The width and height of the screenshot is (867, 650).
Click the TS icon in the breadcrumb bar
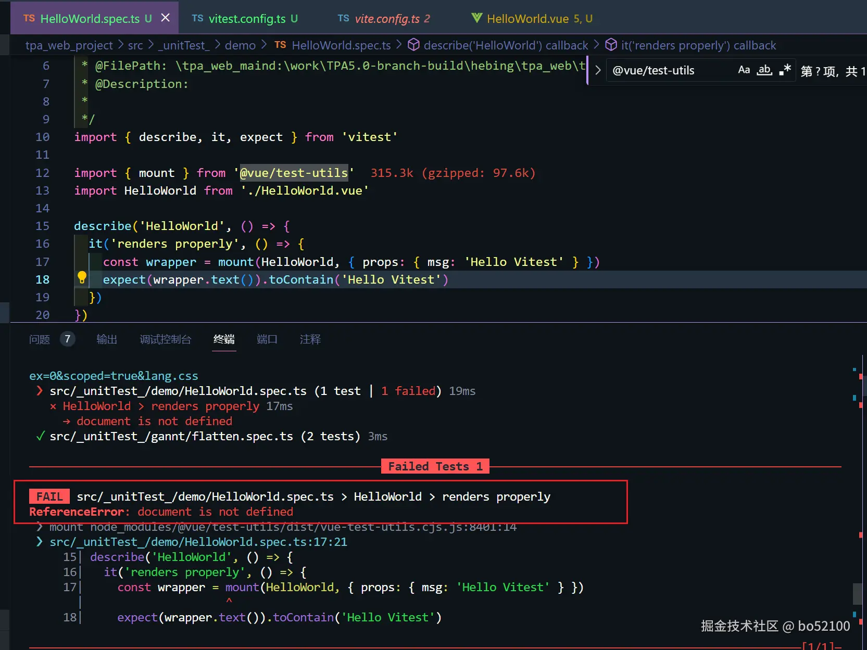point(280,45)
